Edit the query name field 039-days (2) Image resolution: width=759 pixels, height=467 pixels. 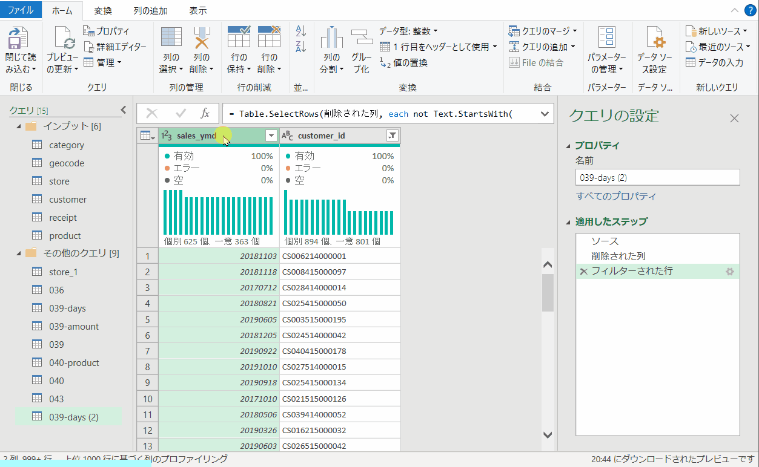click(657, 177)
